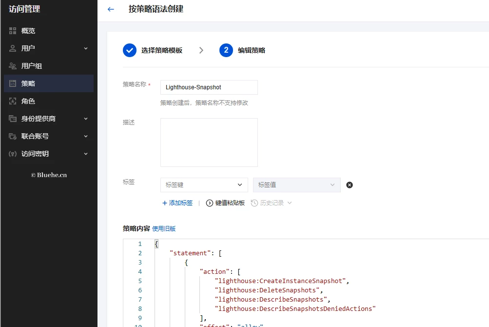
Task: Open the 标签键 dropdown
Action: [204, 185]
